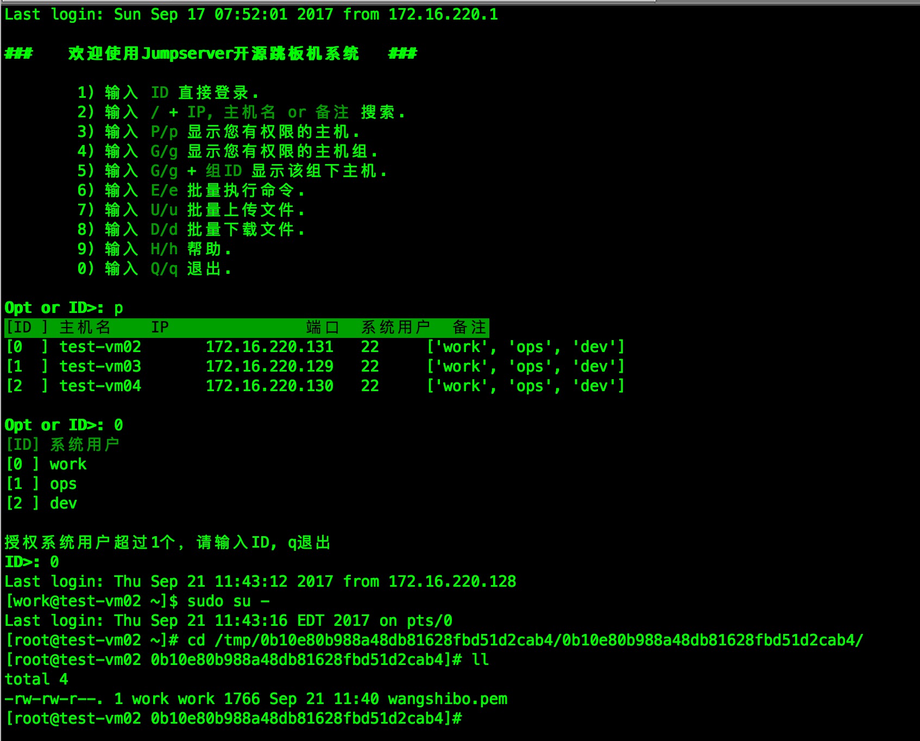The image size is (920, 741).
Task: Click port 22 in the test-vm03 row
Action: point(370,366)
